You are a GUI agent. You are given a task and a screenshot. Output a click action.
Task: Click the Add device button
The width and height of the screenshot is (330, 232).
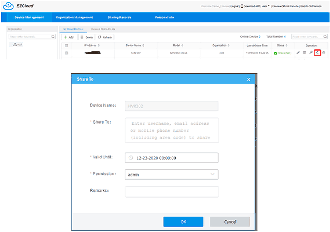(69, 37)
